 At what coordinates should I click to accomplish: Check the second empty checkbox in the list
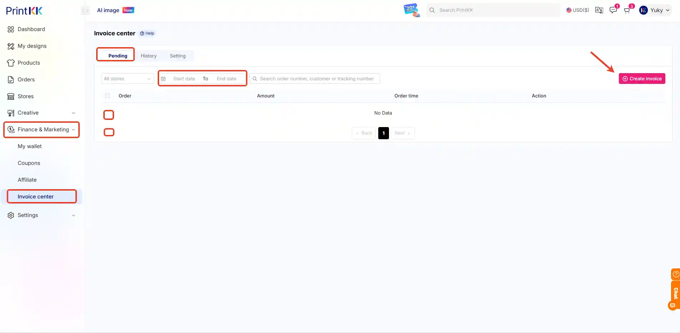[109, 132]
